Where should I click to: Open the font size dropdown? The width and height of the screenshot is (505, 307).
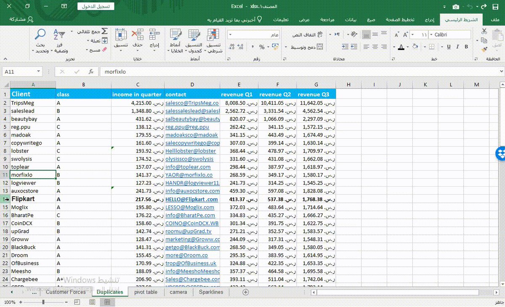click(x=413, y=35)
